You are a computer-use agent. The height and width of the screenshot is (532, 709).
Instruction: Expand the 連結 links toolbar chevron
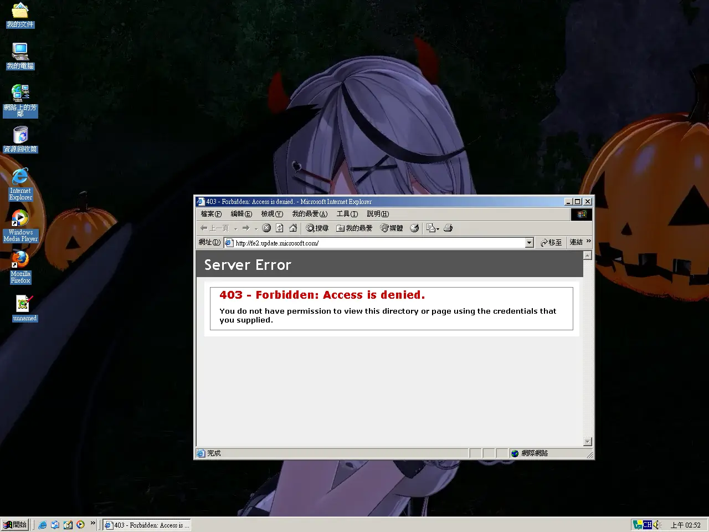[588, 241]
